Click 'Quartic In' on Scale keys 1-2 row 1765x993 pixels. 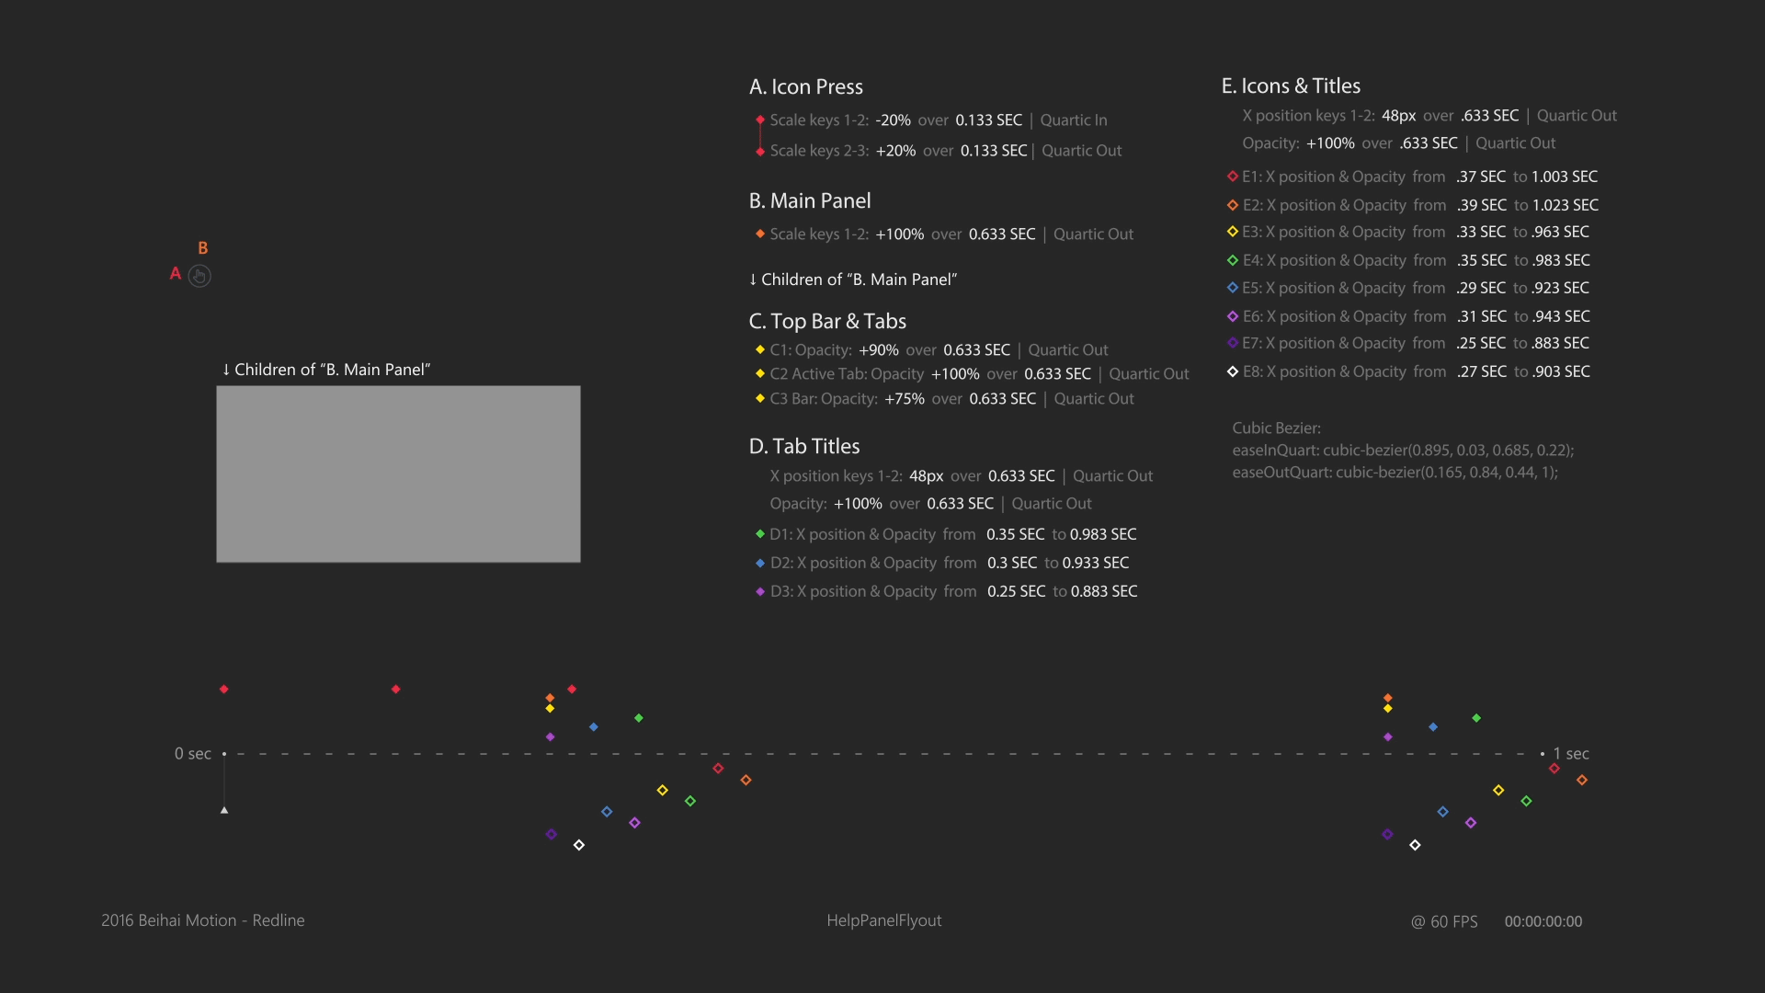point(1074,120)
